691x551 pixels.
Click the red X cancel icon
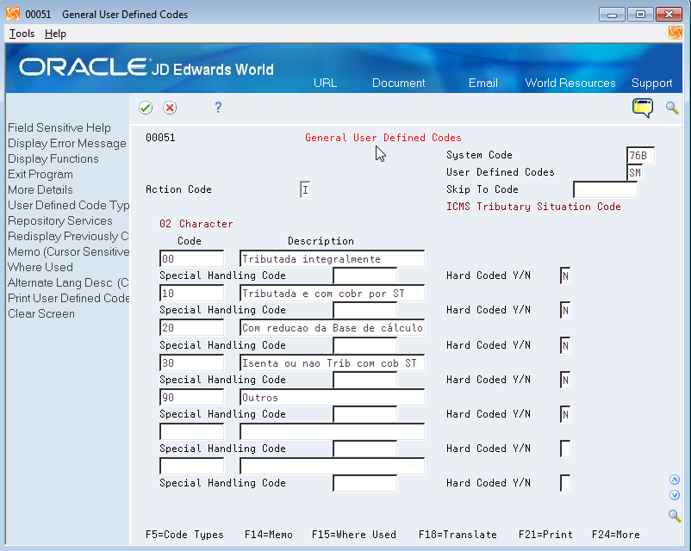pyautogui.click(x=170, y=108)
